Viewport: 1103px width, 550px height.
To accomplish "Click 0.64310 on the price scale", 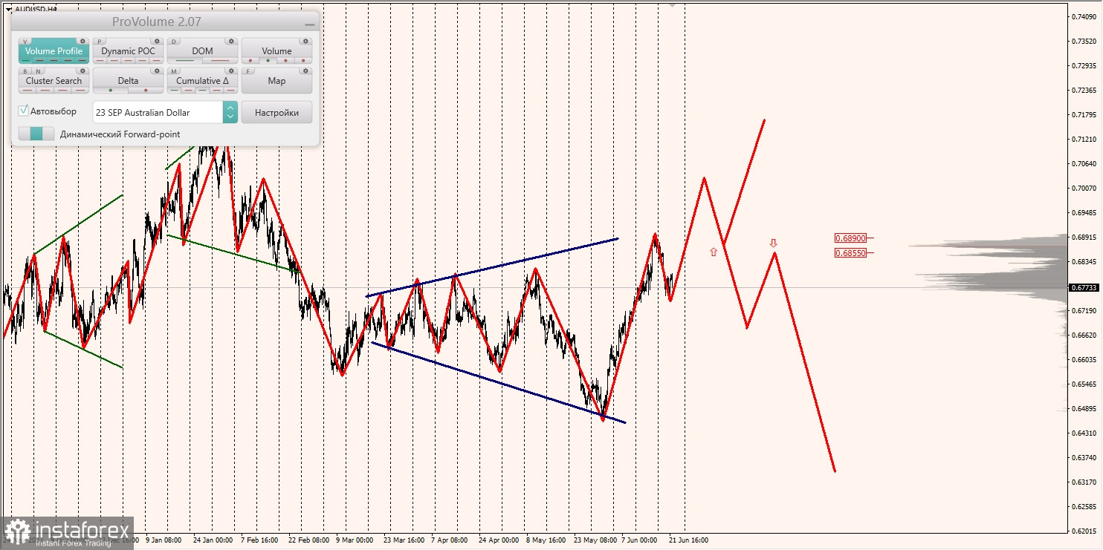I will point(1085,433).
